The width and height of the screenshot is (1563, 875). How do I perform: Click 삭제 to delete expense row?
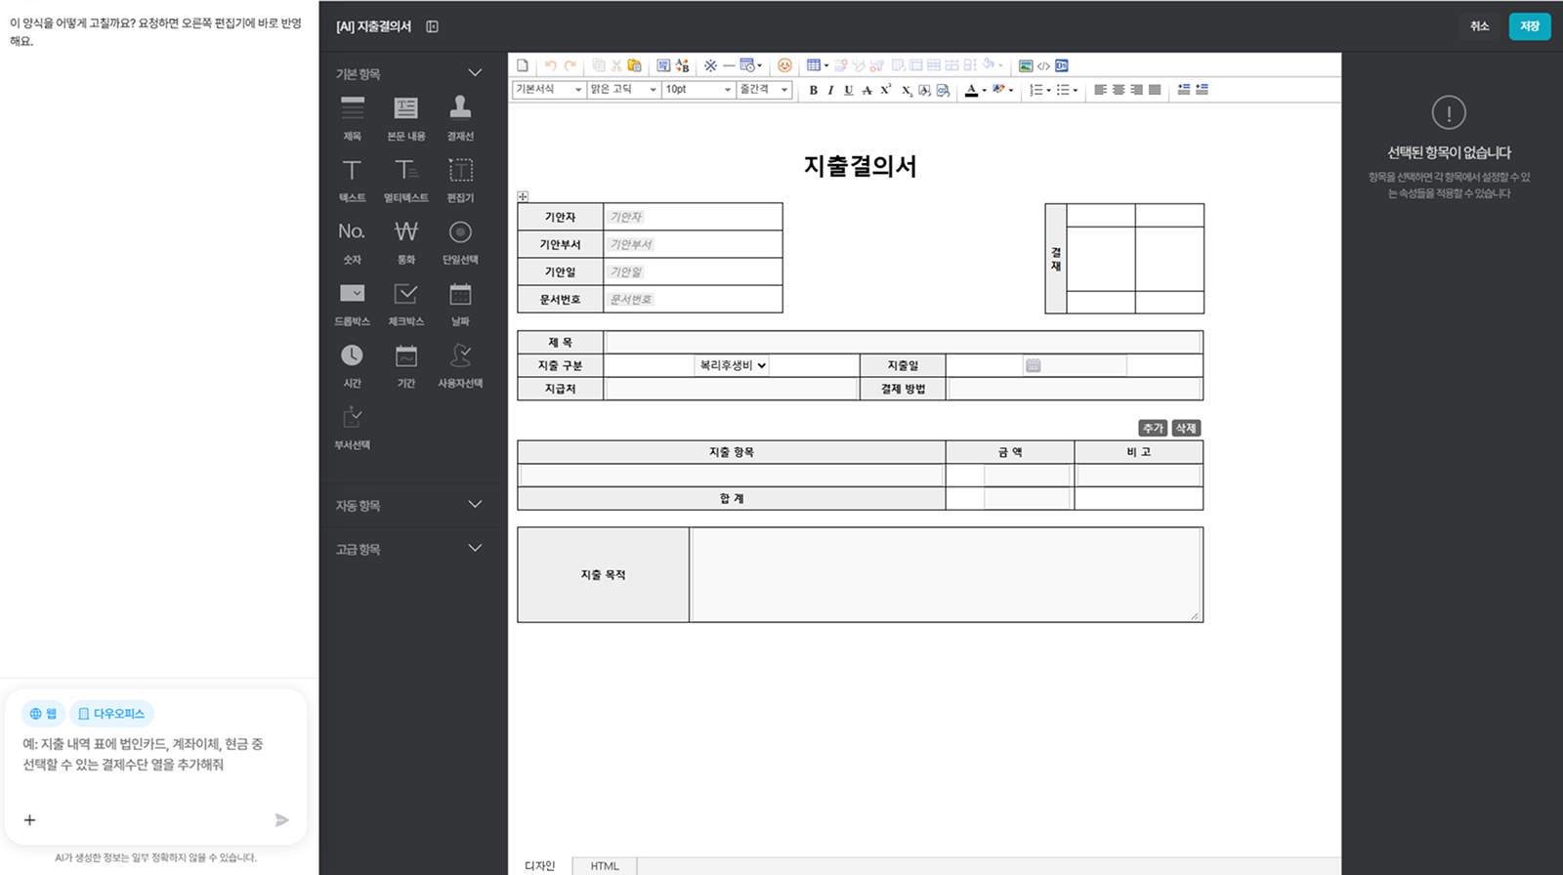(x=1186, y=428)
